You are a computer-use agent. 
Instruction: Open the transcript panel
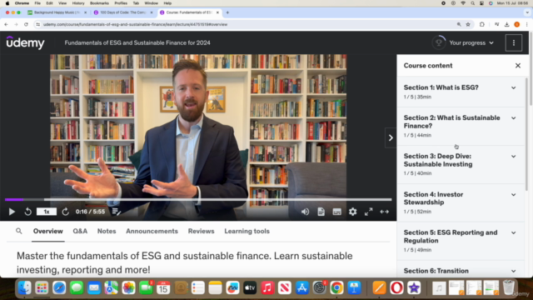321,212
